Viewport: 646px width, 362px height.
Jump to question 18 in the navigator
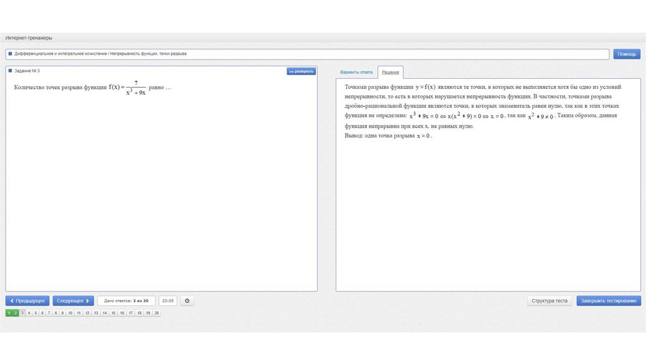139,313
